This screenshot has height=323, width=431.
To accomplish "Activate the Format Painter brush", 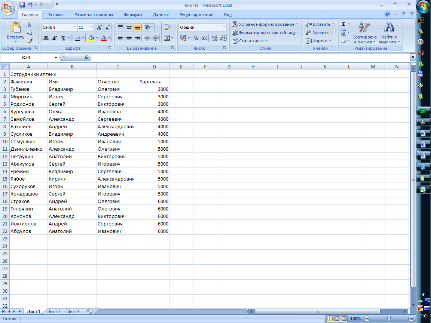I will tap(30, 41).
